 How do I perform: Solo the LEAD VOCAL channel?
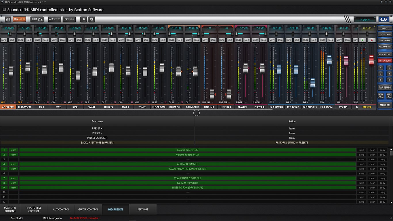(x=29, y=40)
